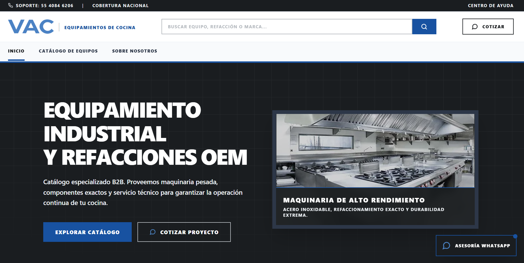
Task: Open Centro de Ayuda link
Action: tap(490, 6)
